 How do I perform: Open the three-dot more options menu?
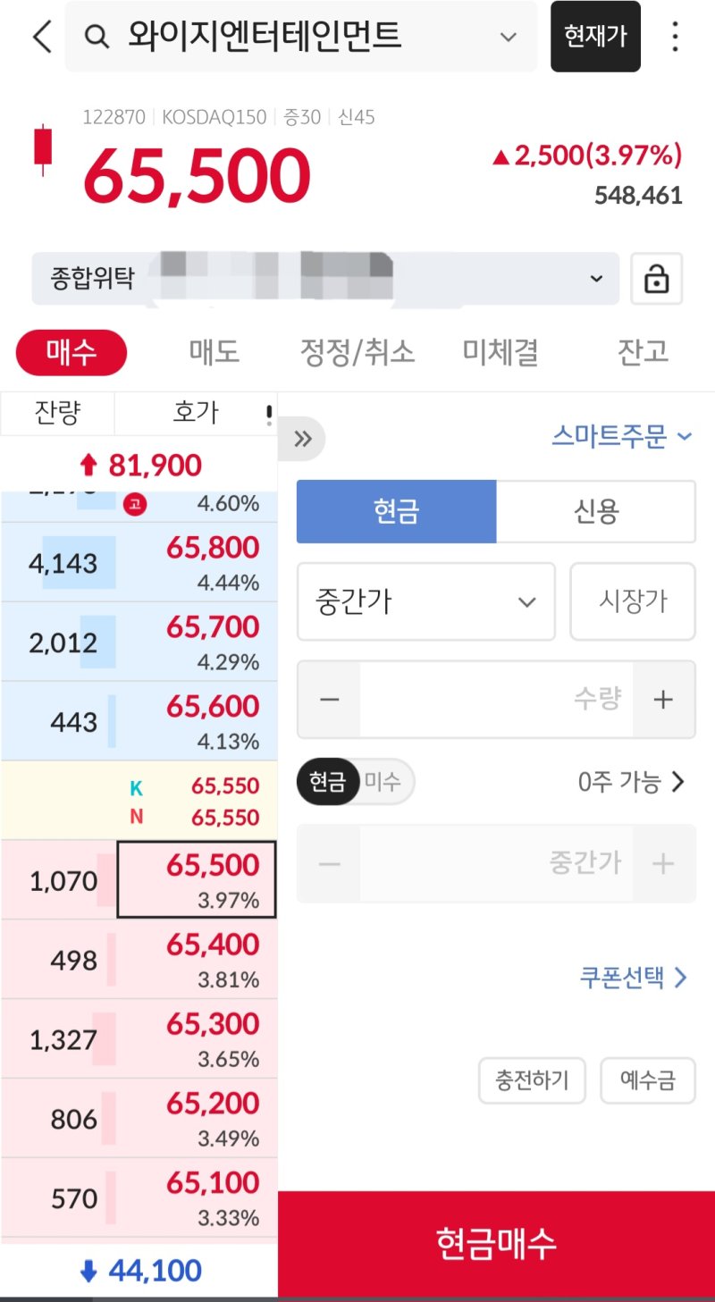click(x=675, y=37)
